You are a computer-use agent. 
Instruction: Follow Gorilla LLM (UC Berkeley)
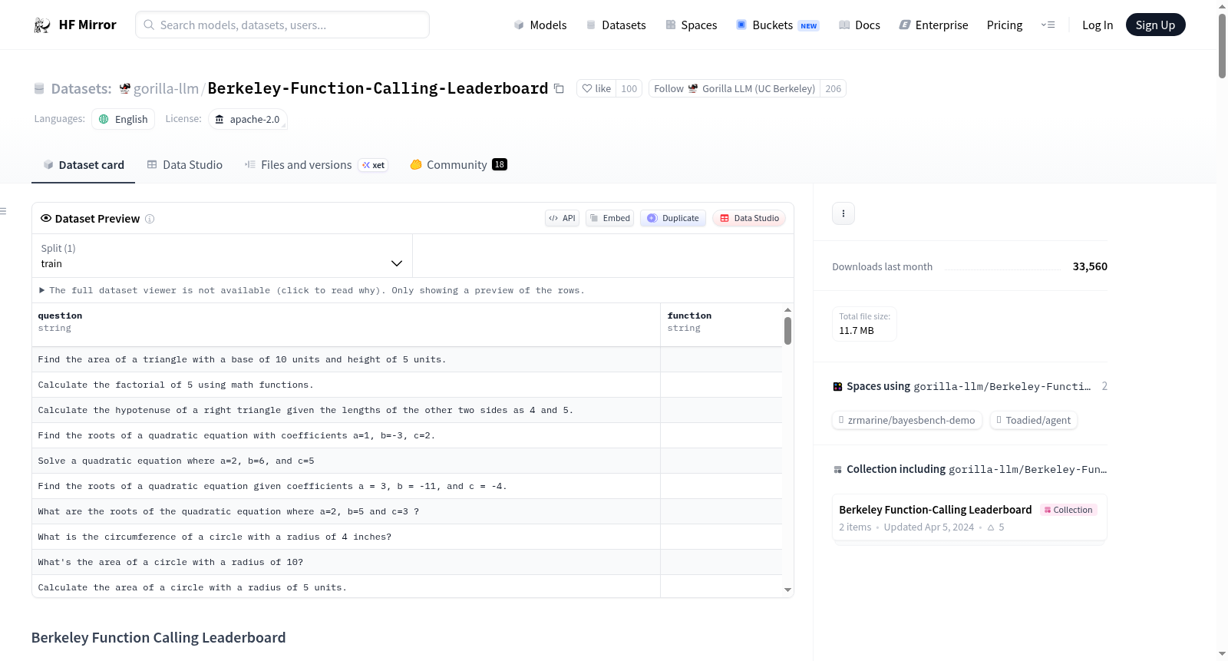click(x=734, y=89)
